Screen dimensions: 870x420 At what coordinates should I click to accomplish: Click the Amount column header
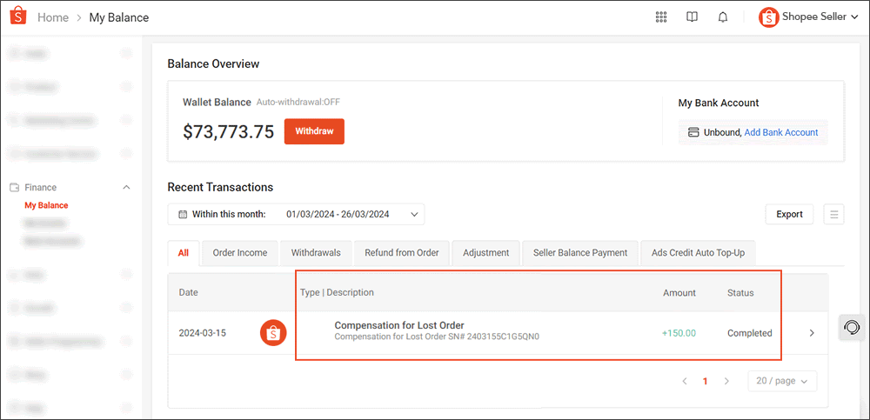(x=679, y=292)
